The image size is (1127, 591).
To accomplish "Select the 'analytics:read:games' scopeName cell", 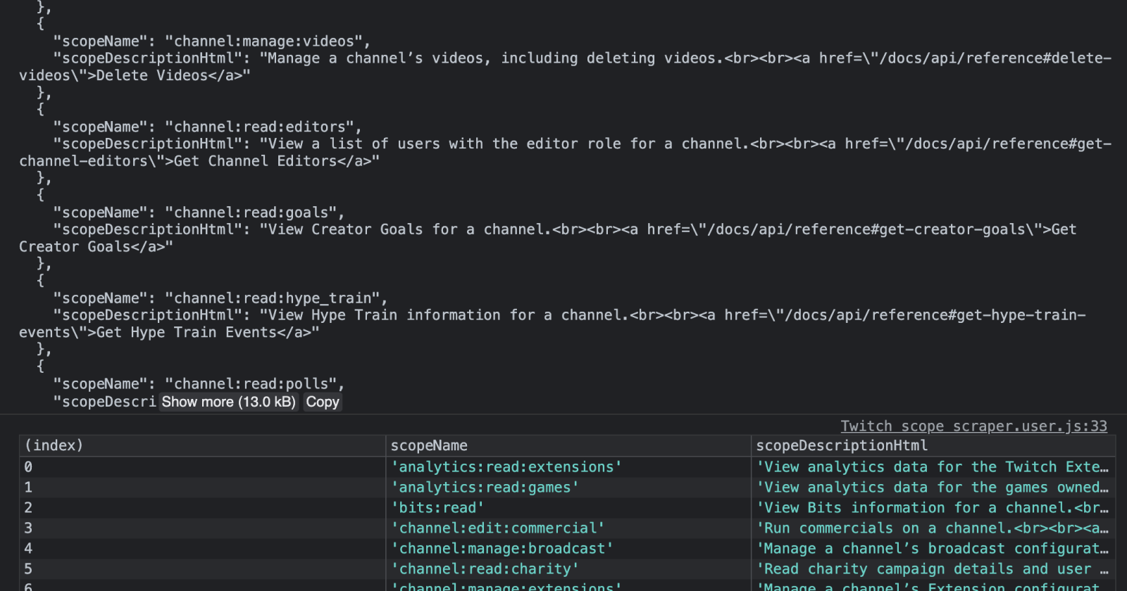I will point(568,487).
